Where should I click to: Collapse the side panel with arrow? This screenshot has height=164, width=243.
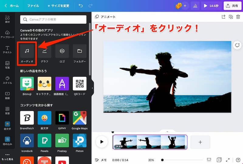coord(92,88)
